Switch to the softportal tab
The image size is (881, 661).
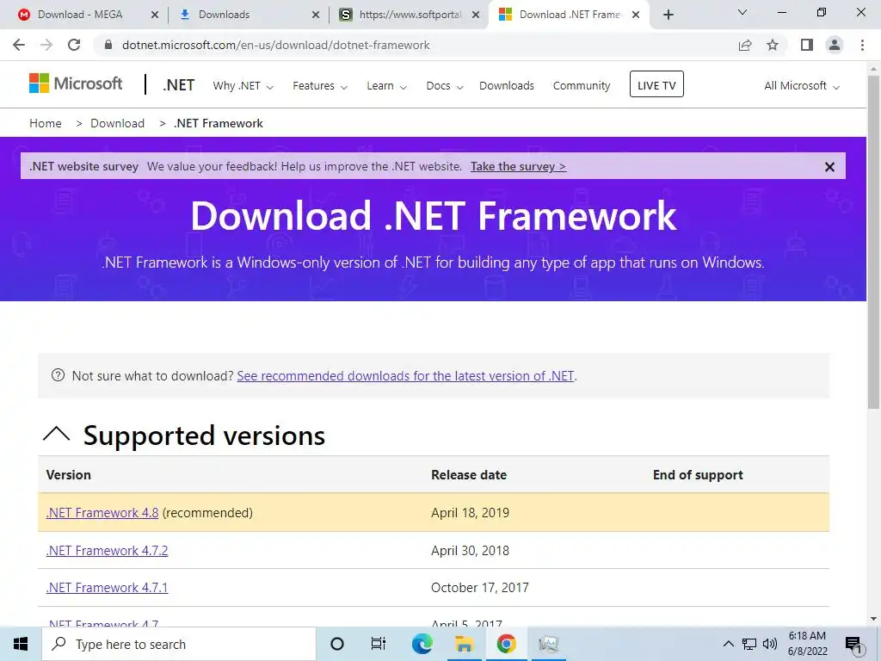coord(410,15)
